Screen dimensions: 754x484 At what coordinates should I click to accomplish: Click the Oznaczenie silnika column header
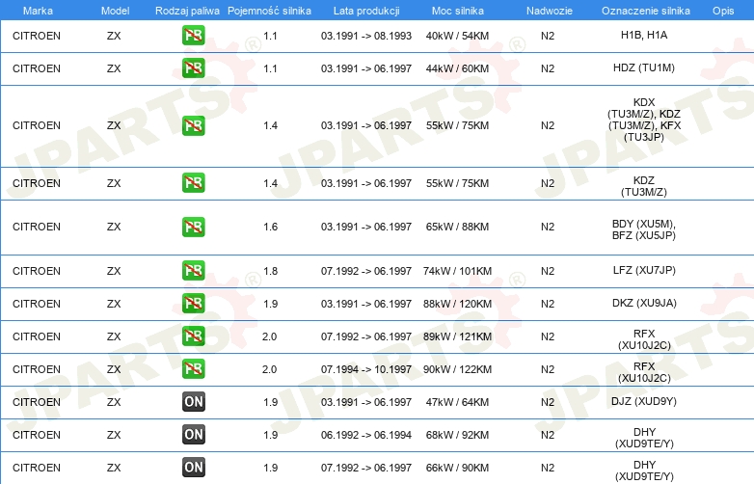645,11
